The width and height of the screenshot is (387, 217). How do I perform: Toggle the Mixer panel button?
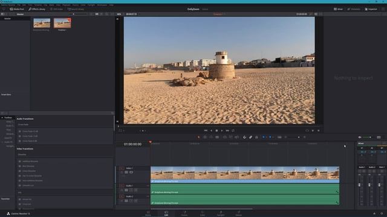(x=339, y=9)
